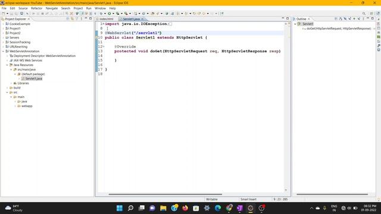Collapse src/main/java node
This screenshot has width=381, height=214.
click(11, 70)
